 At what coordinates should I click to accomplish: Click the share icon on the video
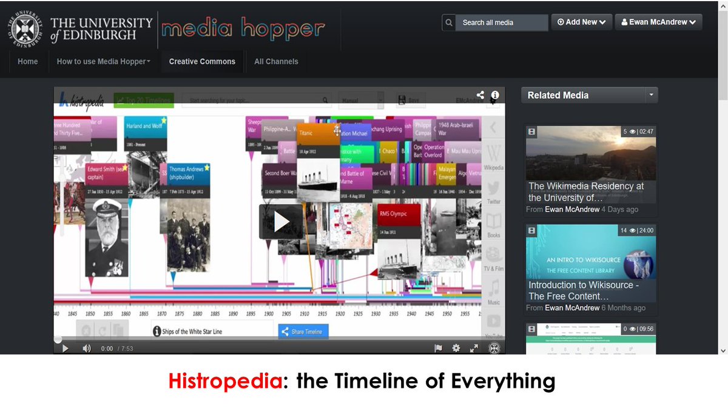480,95
